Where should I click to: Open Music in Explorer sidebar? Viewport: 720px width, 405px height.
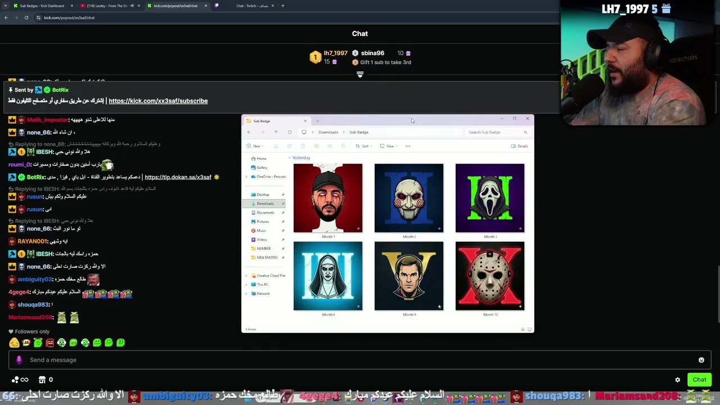point(261,231)
